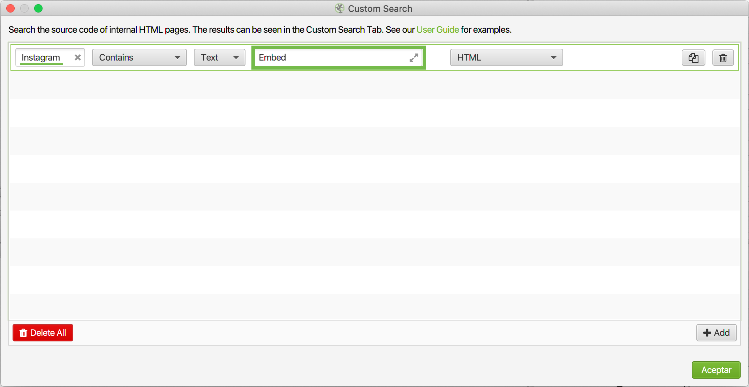Click the gray minimize window button

tap(24, 8)
